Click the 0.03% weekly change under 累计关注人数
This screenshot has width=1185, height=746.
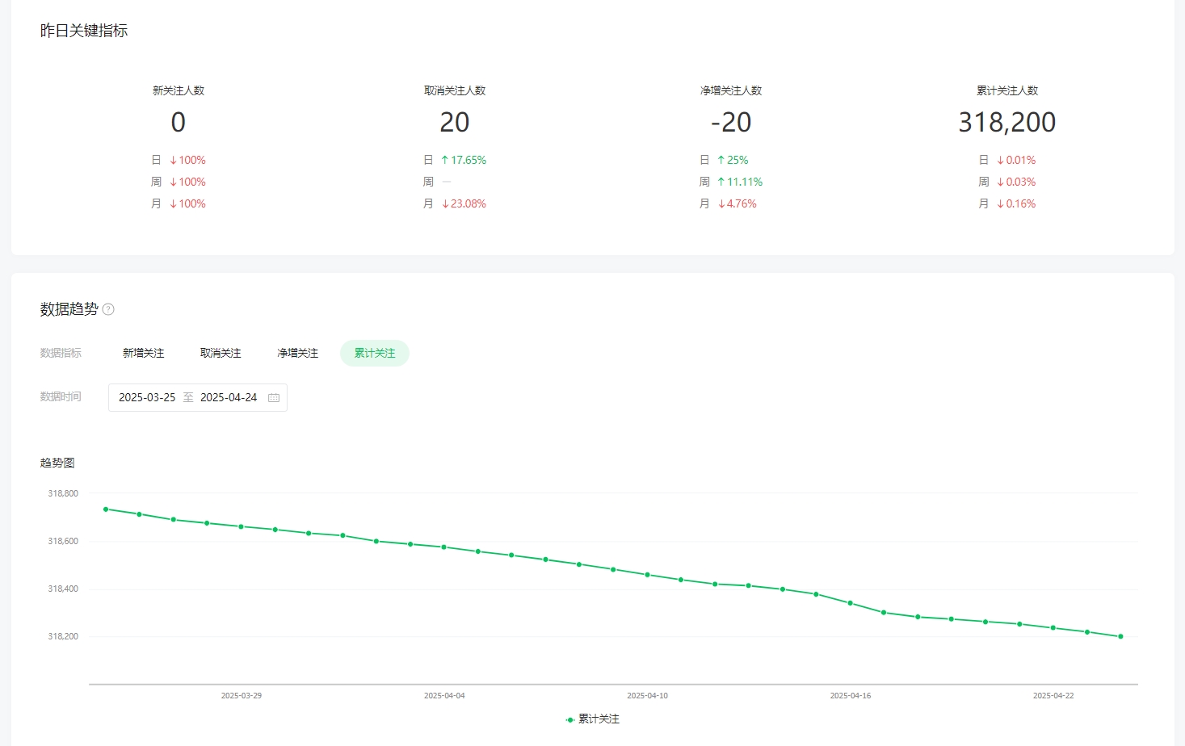coord(1016,182)
